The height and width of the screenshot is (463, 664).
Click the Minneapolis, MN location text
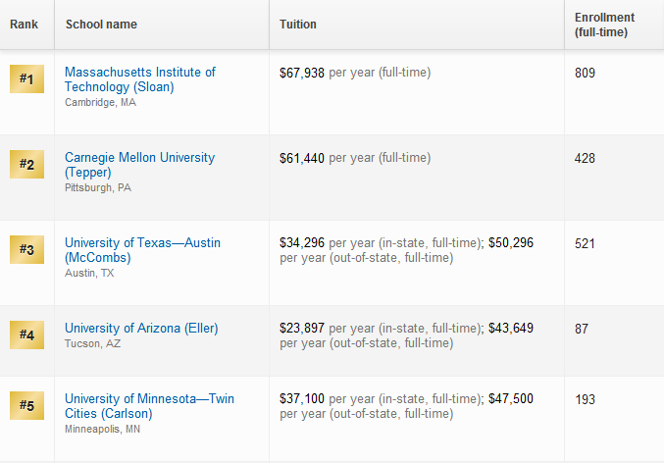click(102, 429)
